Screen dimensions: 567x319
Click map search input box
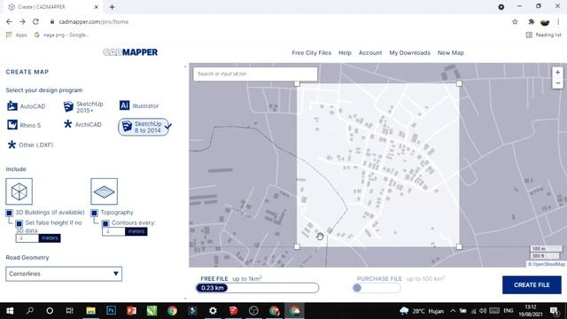tap(255, 74)
